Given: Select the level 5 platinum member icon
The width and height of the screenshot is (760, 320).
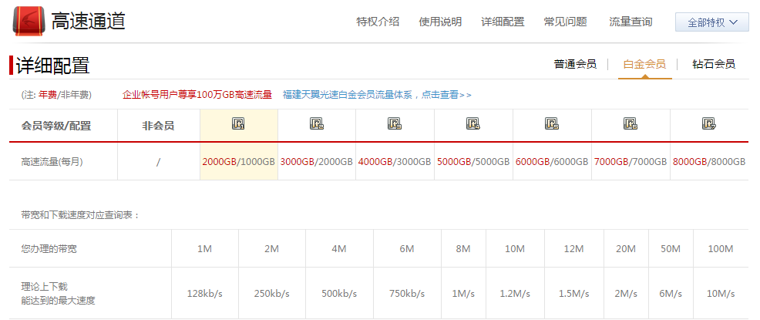Looking at the screenshot, I should [551, 123].
